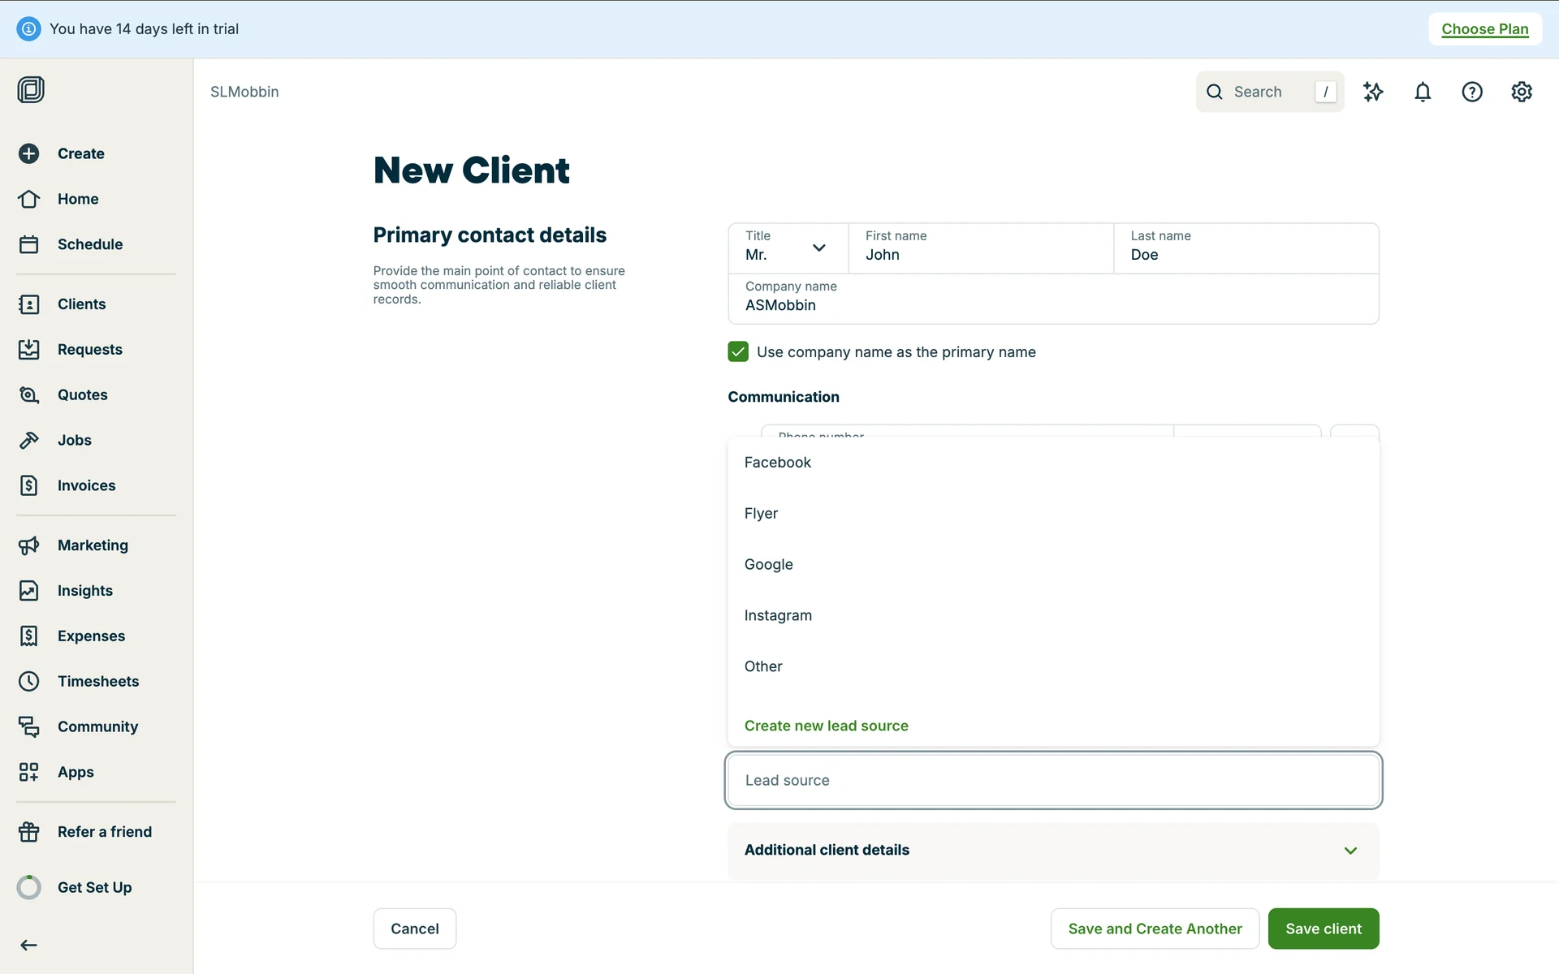Click Save and Create Another button
This screenshot has height=974, width=1559.
[1155, 929]
